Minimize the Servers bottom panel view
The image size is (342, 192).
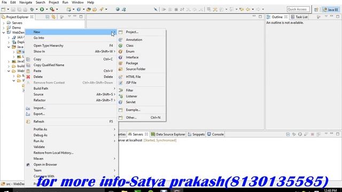coord(331,134)
